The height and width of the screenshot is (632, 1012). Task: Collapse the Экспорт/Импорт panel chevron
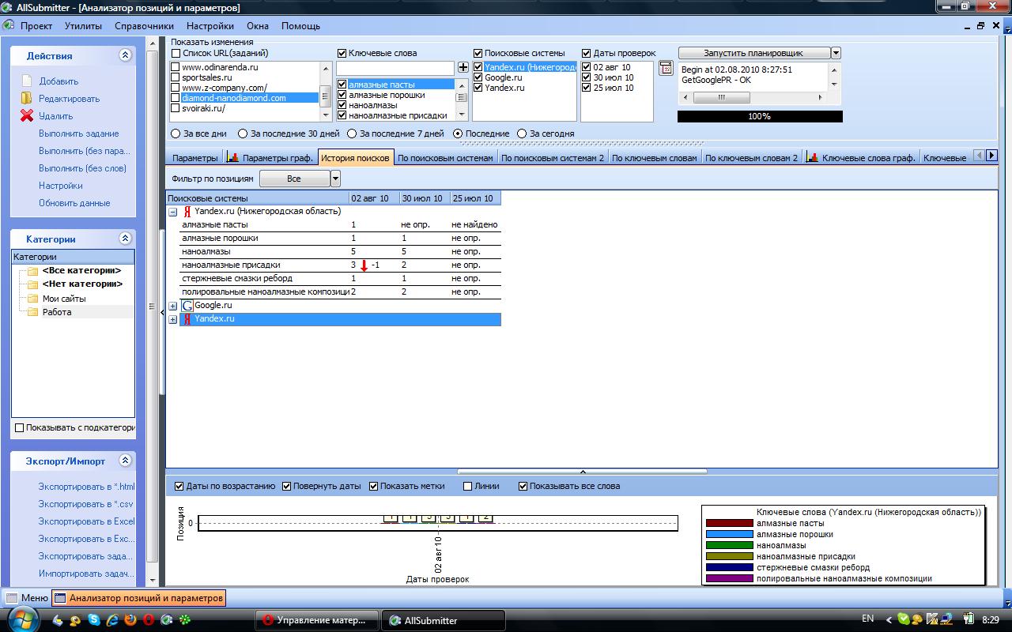pos(125,461)
